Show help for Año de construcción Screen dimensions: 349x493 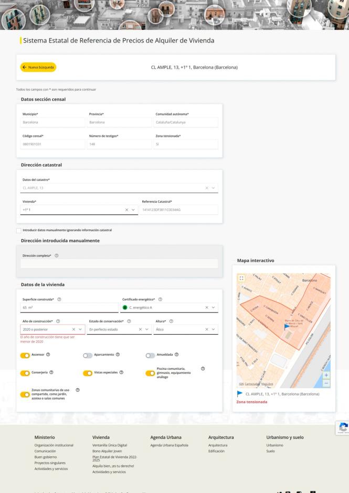click(58, 321)
